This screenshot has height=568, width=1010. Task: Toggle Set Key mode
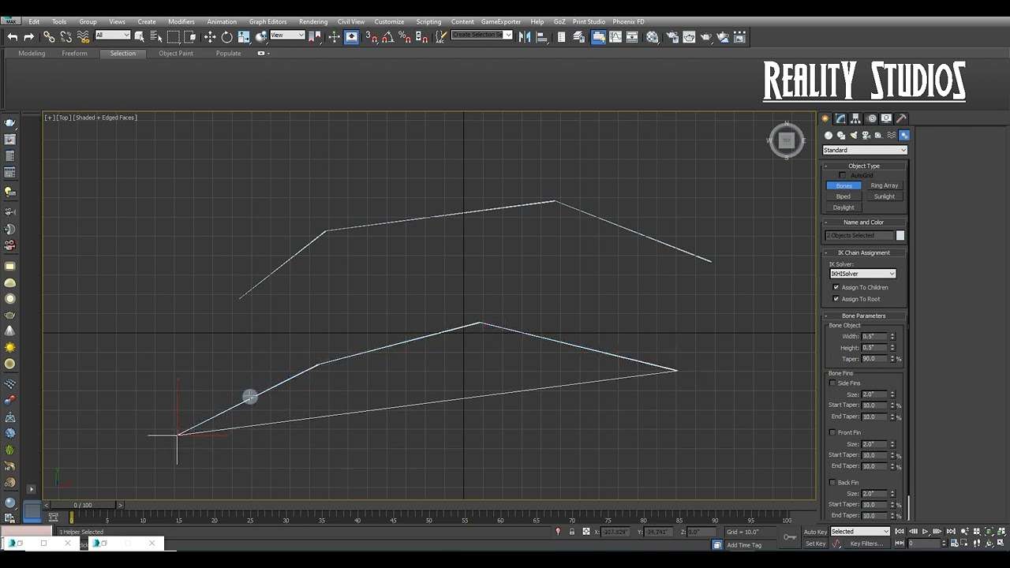point(815,544)
